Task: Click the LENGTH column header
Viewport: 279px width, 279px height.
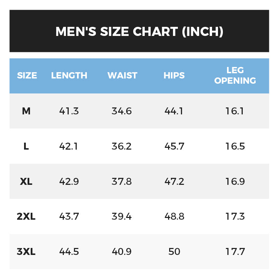Action: [x=69, y=75]
